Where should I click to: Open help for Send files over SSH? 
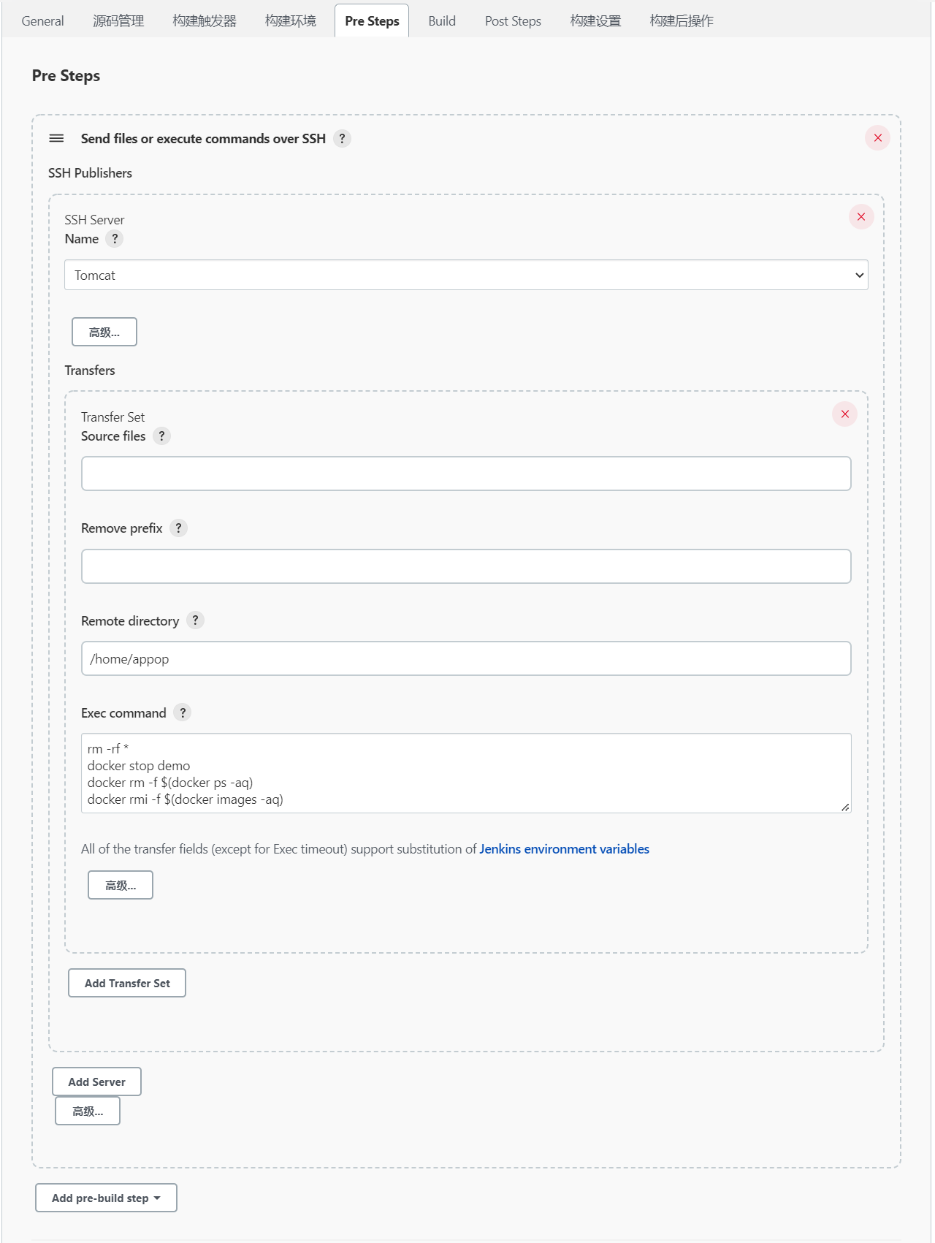(x=342, y=138)
